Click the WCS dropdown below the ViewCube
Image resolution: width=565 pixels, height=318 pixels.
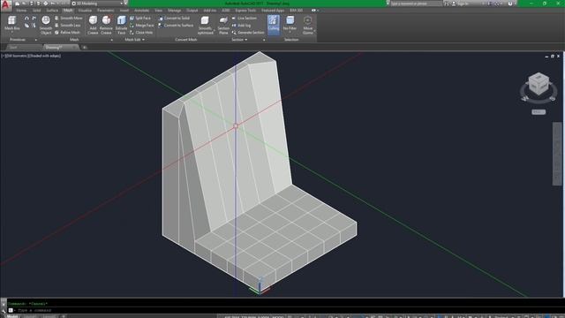coord(539,112)
